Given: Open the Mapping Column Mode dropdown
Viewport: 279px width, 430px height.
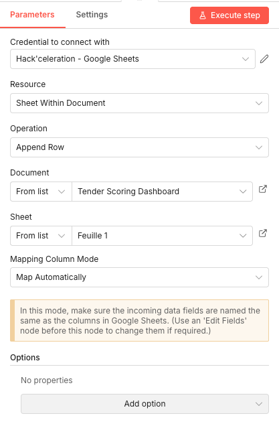Looking at the screenshot, I should tap(139, 277).
